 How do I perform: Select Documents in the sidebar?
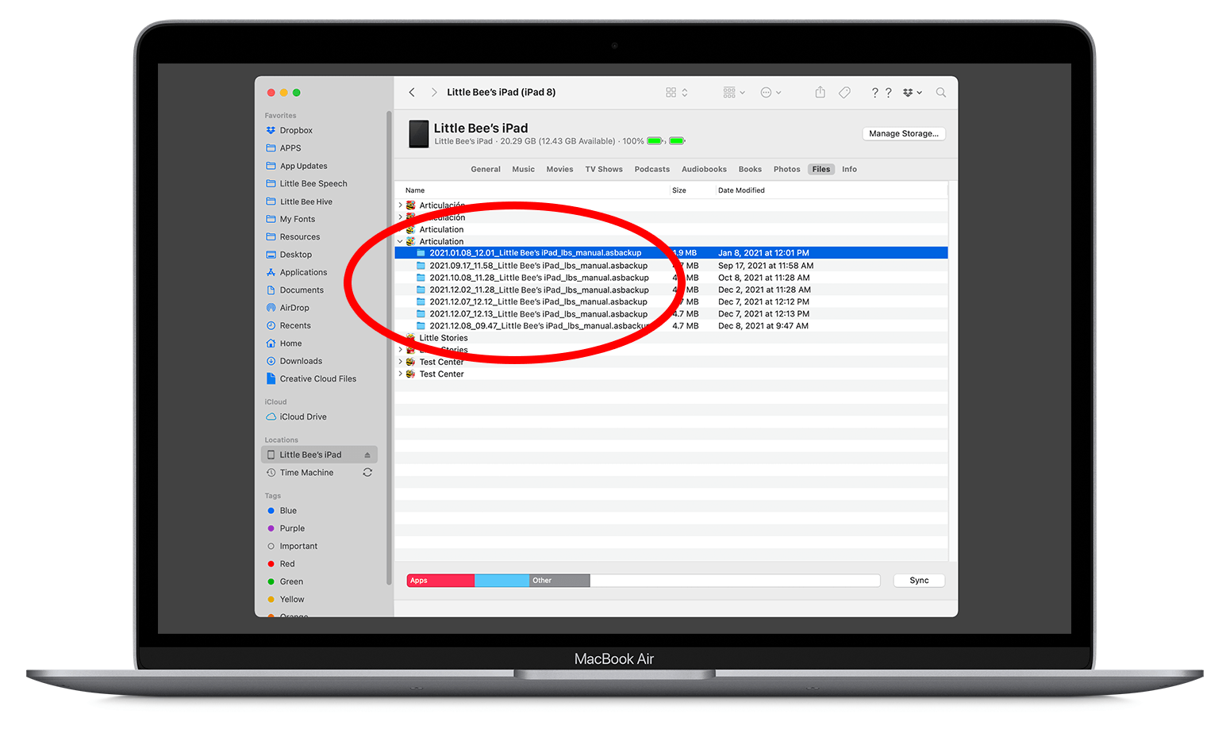pos(302,290)
